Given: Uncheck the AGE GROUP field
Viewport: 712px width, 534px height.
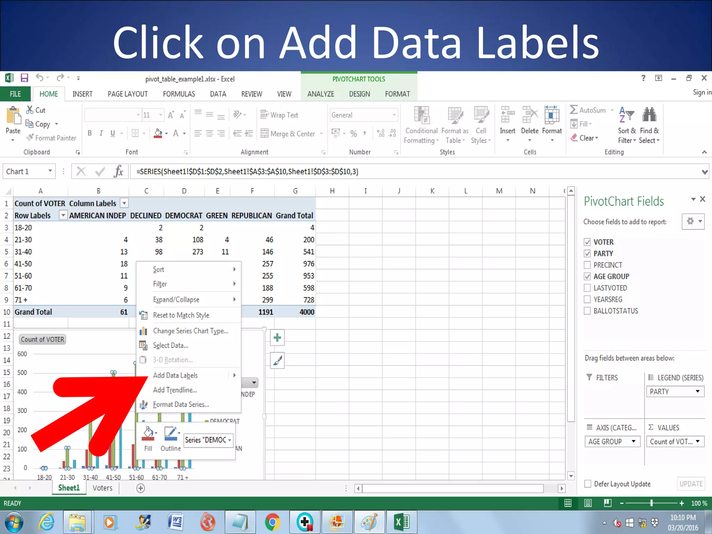Looking at the screenshot, I should [x=587, y=276].
